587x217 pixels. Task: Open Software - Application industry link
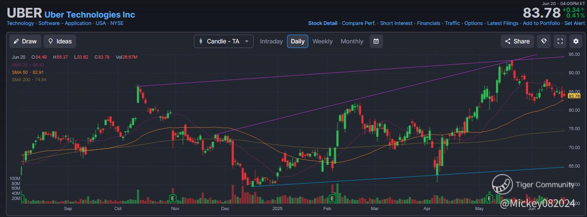click(x=65, y=23)
